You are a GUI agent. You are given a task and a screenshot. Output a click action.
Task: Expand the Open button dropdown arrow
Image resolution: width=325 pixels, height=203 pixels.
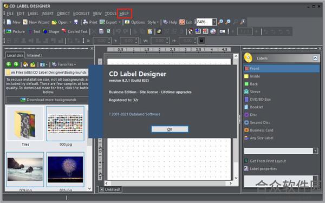point(70,22)
